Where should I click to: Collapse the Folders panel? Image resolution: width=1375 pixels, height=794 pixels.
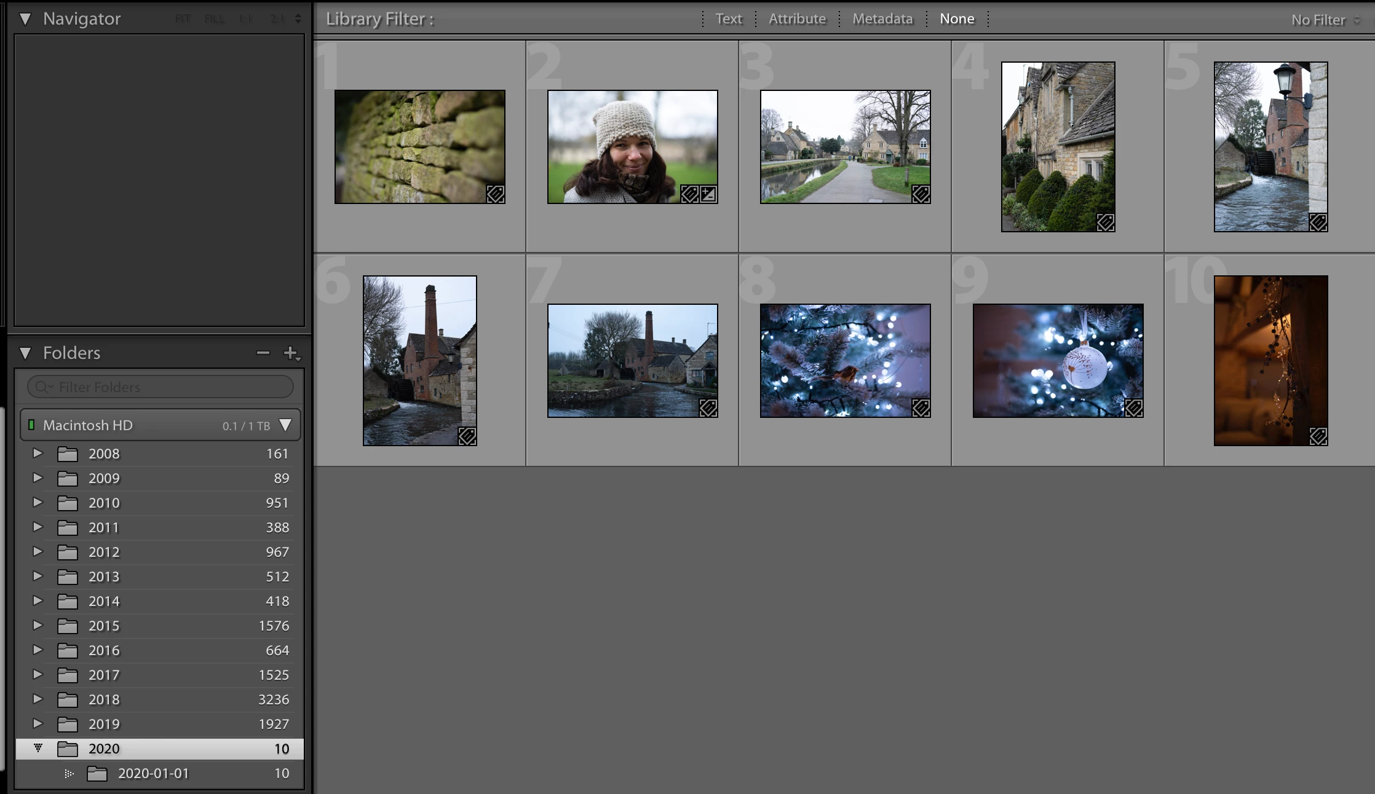25,353
